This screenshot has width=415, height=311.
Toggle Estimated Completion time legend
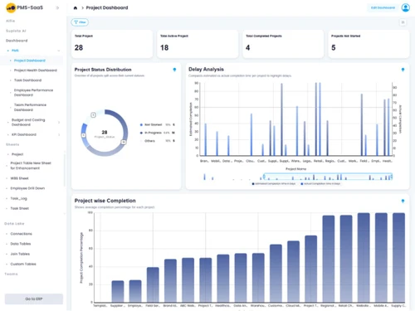273,184
